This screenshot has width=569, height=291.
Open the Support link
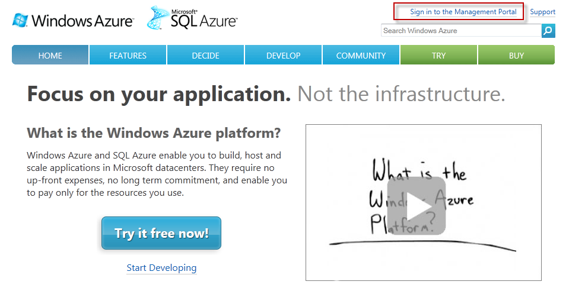(x=542, y=12)
